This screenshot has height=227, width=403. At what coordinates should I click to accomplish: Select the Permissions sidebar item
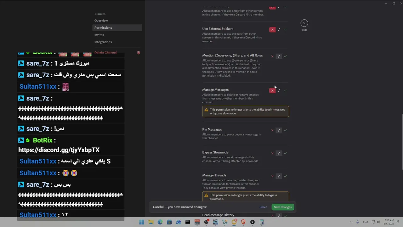click(x=117, y=28)
